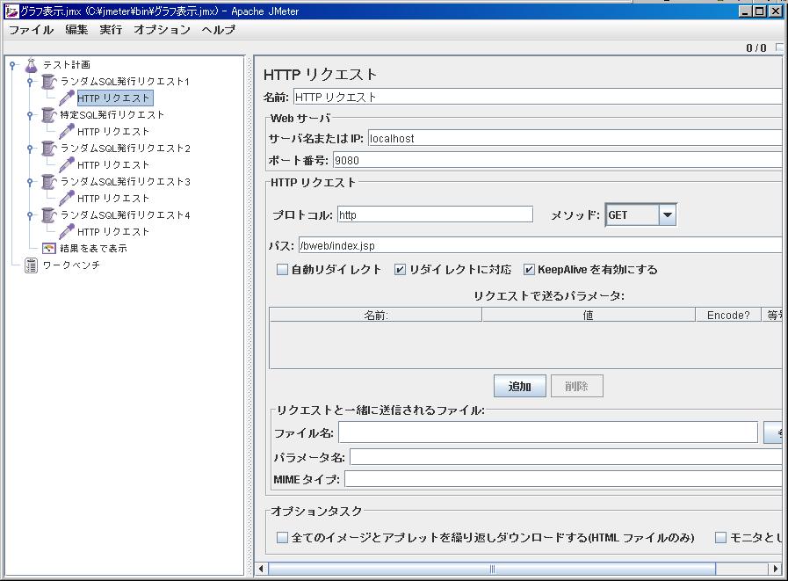788x581 pixels.
Task: Select ワークベンチ label in the tree
Action: 71,265
